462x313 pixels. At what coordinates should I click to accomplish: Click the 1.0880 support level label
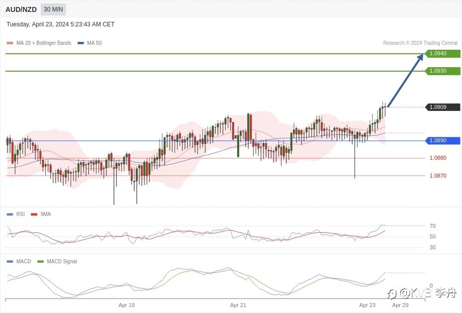point(438,158)
